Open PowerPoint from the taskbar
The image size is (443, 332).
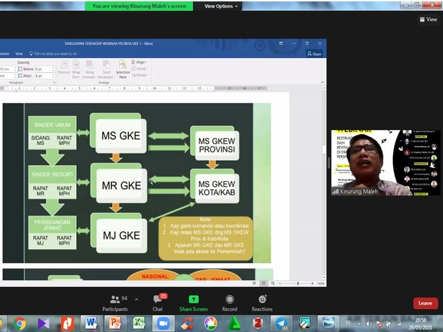coord(116,323)
